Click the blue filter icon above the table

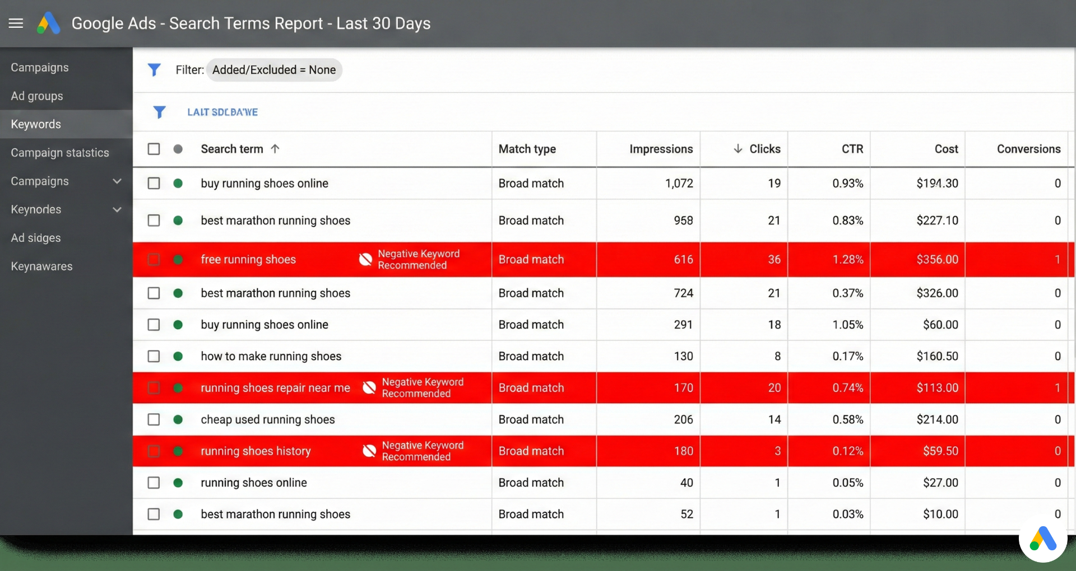click(x=160, y=112)
